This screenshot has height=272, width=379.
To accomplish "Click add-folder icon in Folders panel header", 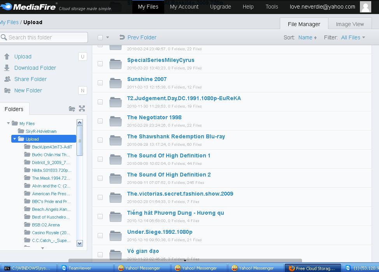I will pos(72,109).
